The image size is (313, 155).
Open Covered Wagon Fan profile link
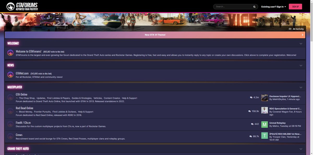click(x=283, y=112)
